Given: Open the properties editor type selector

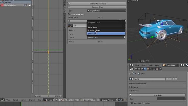Looking at the screenshot, I should coord(131,69).
